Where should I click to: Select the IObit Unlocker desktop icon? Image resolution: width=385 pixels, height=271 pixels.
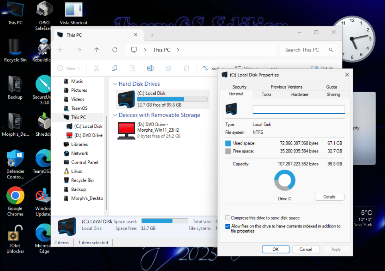pos(15,235)
